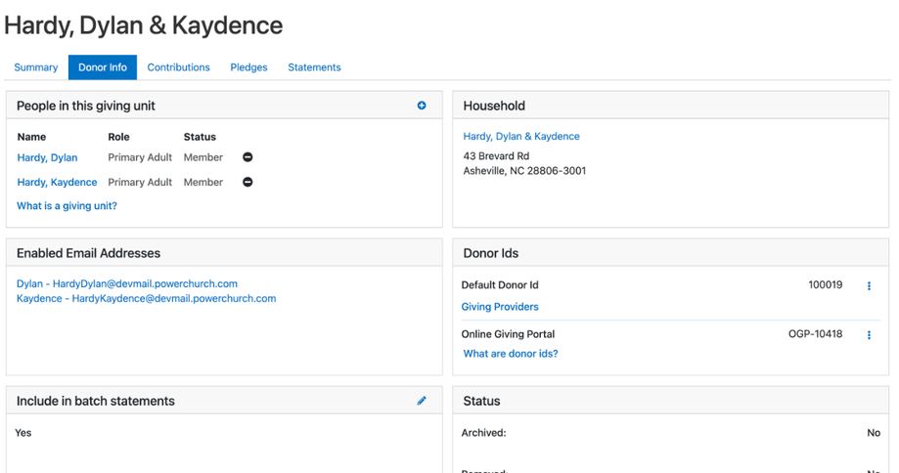Open Hardy, Dylan & Kaydence household link
This screenshot has width=899, height=473.
(521, 136)
